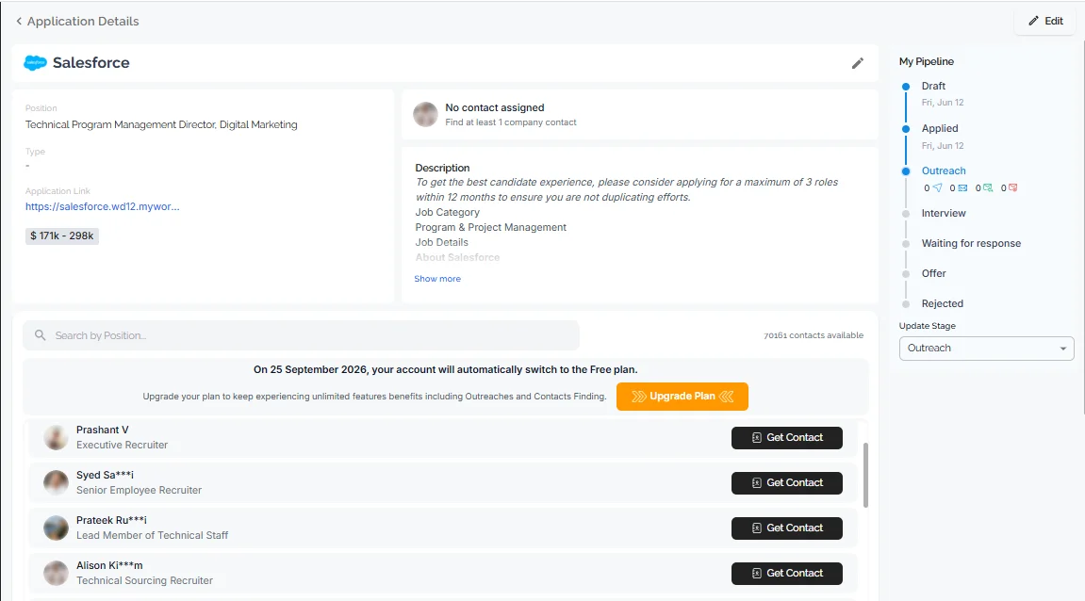Click Prashant V's avatar
This screenshot has height=601, width=1085.
(56, 438)
